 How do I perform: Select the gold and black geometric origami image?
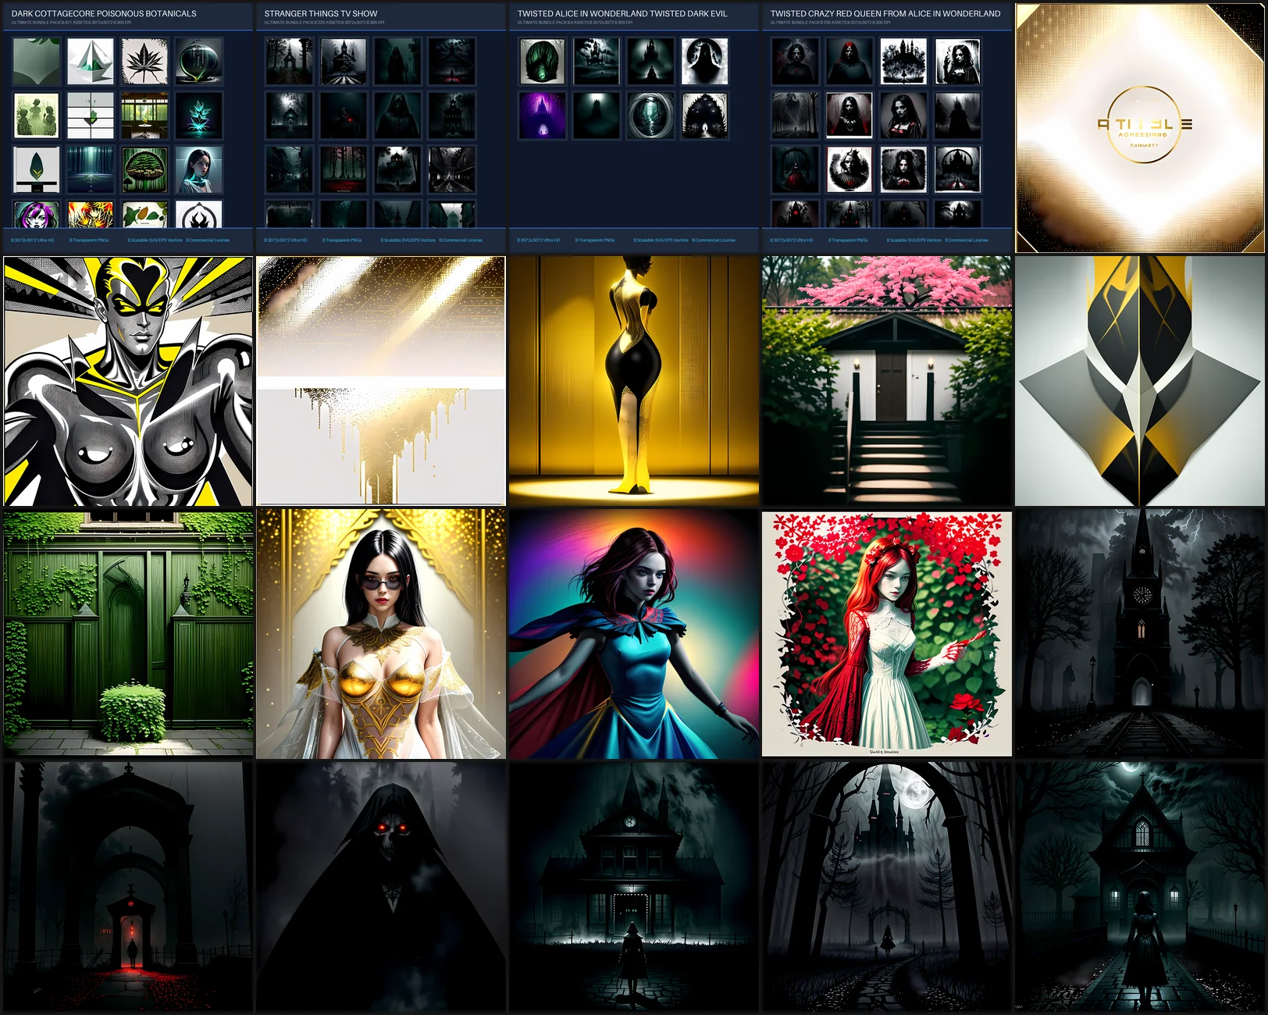coord(1140,381)
